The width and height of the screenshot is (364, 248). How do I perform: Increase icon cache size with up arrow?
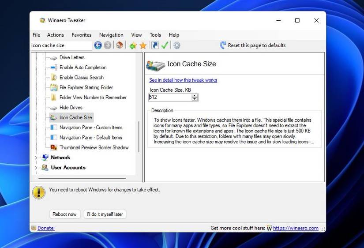[x=195, y=95]
